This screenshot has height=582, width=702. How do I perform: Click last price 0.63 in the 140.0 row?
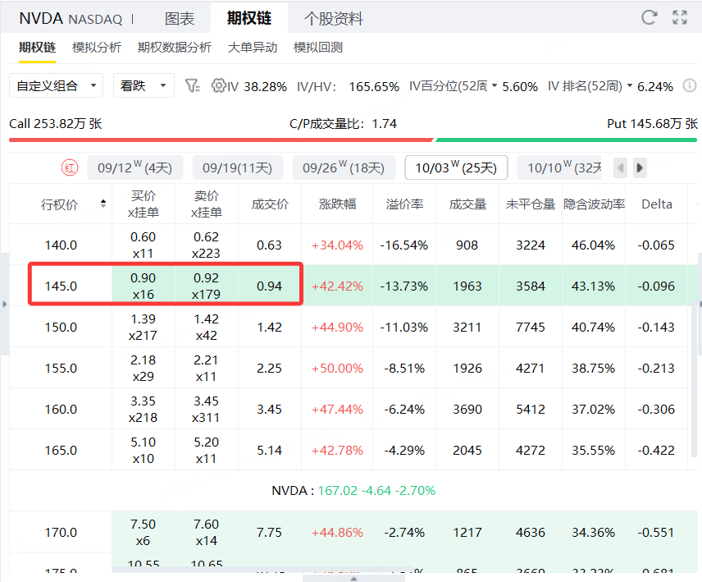tap(270, 245)
